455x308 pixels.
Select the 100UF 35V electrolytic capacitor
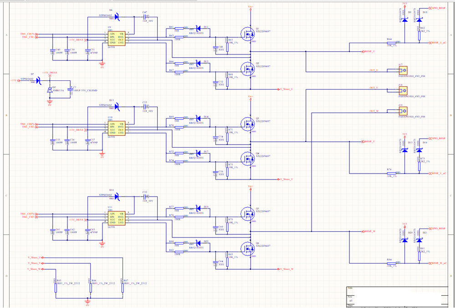[70, 90]
